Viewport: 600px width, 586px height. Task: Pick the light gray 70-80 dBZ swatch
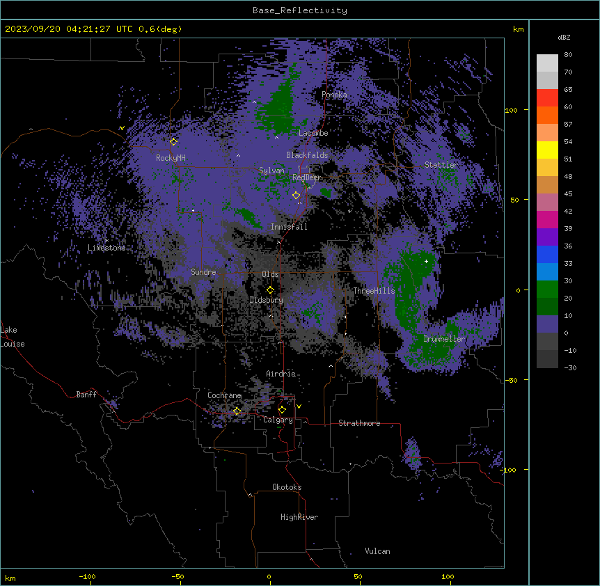point(547,63)
